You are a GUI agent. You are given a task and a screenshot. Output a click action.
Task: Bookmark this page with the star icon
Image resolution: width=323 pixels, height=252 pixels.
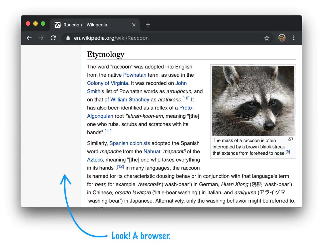[267, 38]
